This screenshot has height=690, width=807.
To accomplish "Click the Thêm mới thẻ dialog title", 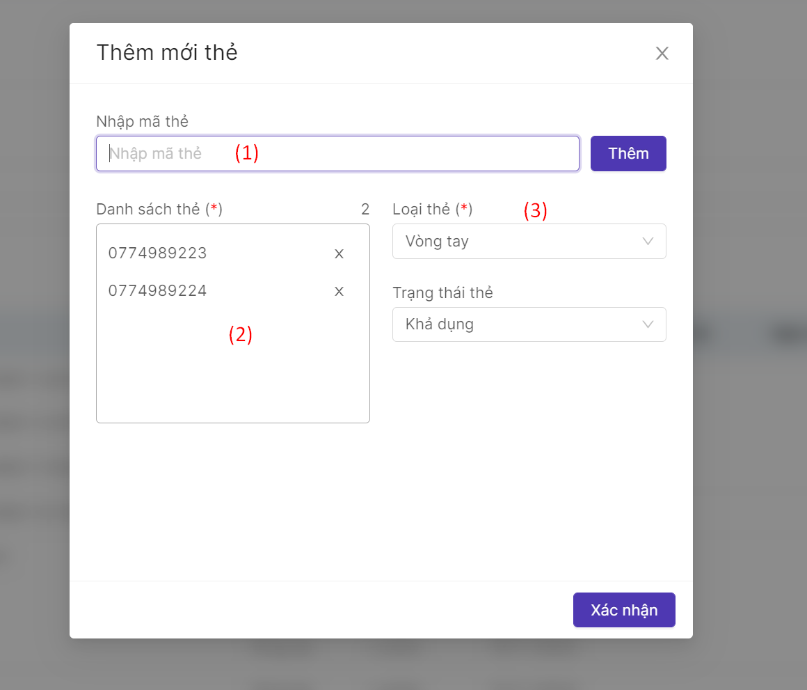I will (167, 52).
